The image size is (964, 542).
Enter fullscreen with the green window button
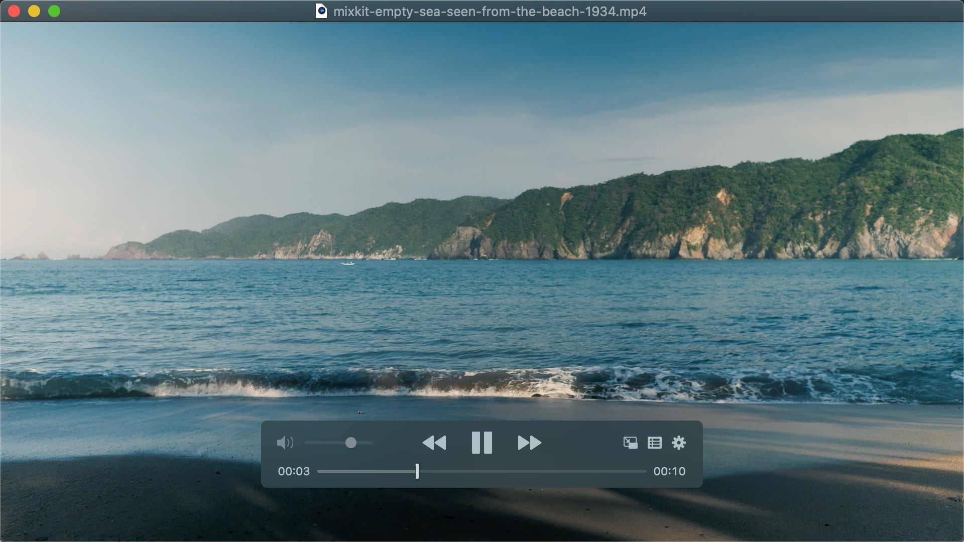(54, 11)
